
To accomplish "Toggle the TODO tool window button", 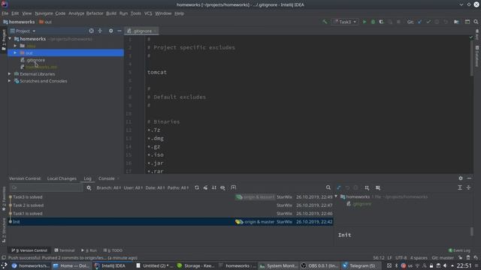I will point(113,250).
